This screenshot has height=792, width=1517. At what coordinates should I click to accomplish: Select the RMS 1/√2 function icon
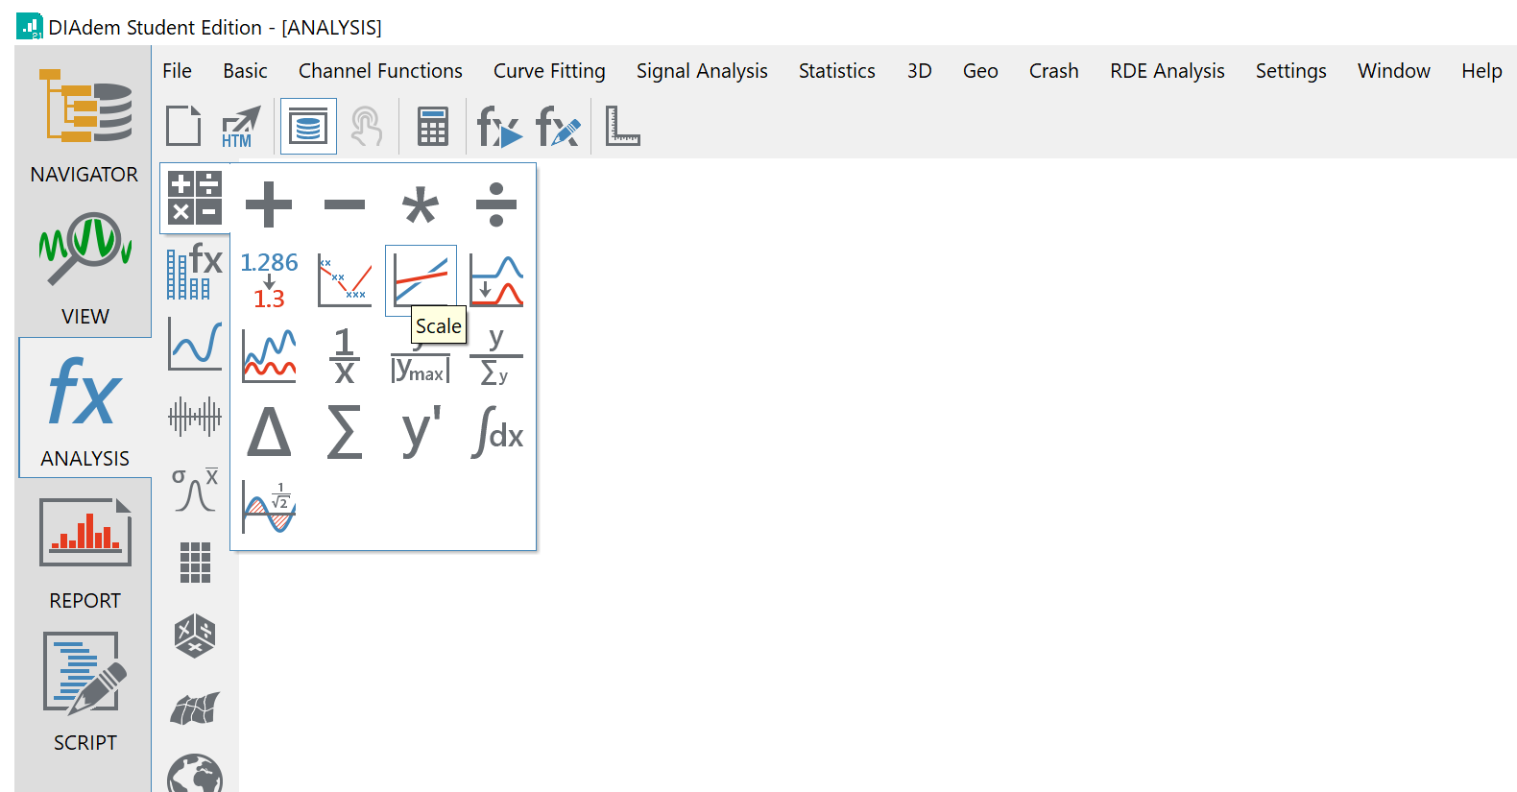(269, 508)
